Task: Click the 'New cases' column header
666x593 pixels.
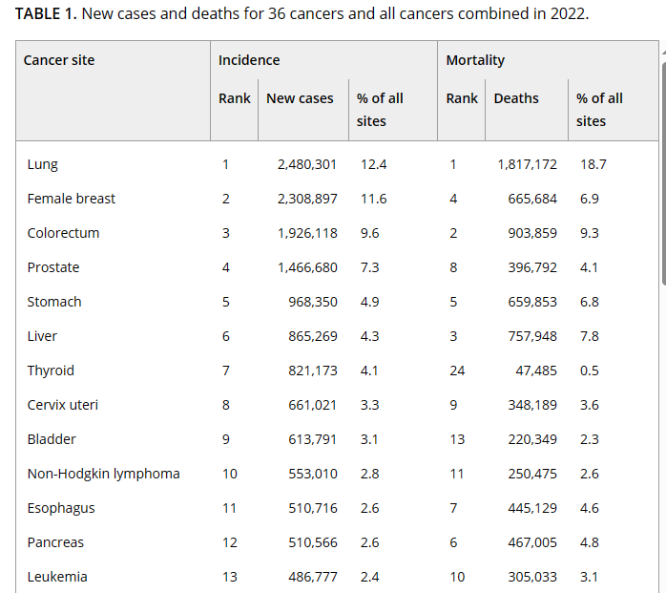Action: (300, 98)
